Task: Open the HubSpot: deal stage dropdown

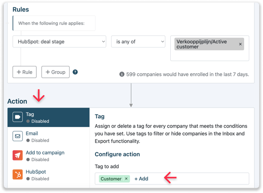Action: click(59, 41)
